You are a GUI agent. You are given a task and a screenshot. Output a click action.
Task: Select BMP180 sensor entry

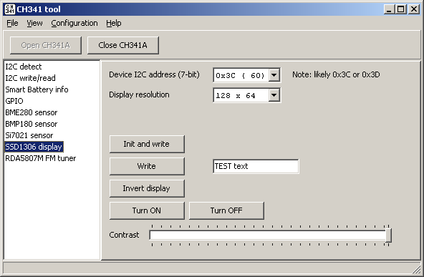[32, 124]
